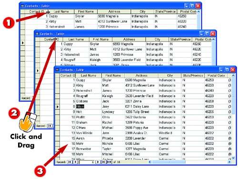Go to previous record in front window
Screen dimensions: 238x179
[75, 162]
